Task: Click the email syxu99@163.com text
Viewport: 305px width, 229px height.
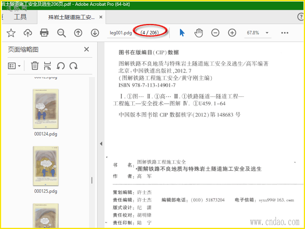Action: tap(276, 200)
